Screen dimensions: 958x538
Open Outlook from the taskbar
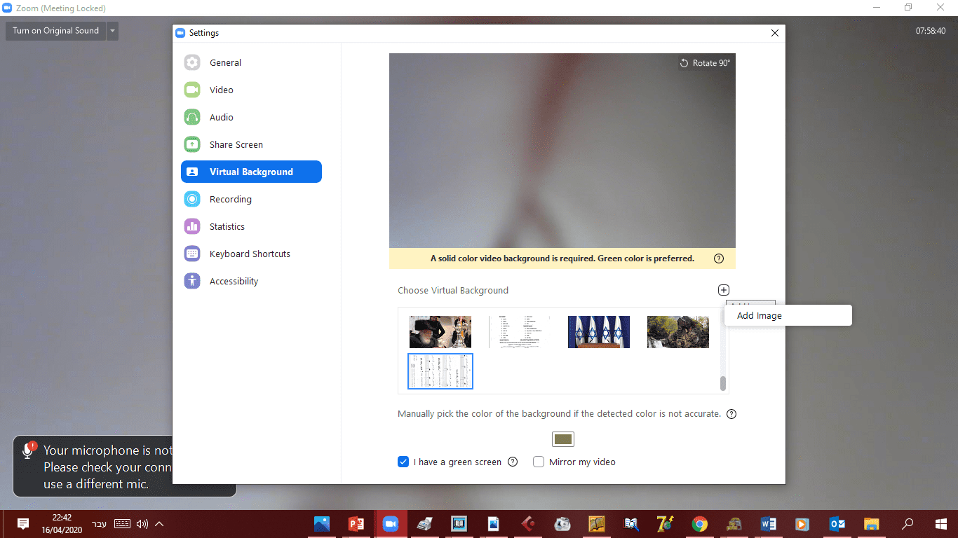pos(837,524)
